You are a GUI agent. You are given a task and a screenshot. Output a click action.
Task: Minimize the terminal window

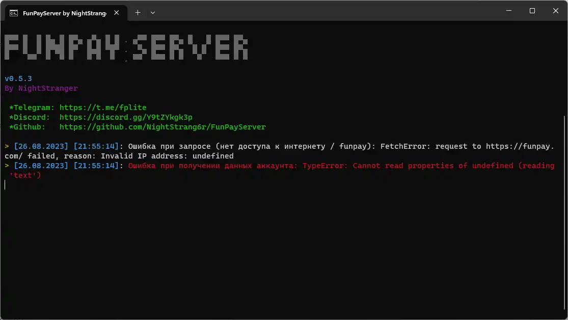click(508, 11)
